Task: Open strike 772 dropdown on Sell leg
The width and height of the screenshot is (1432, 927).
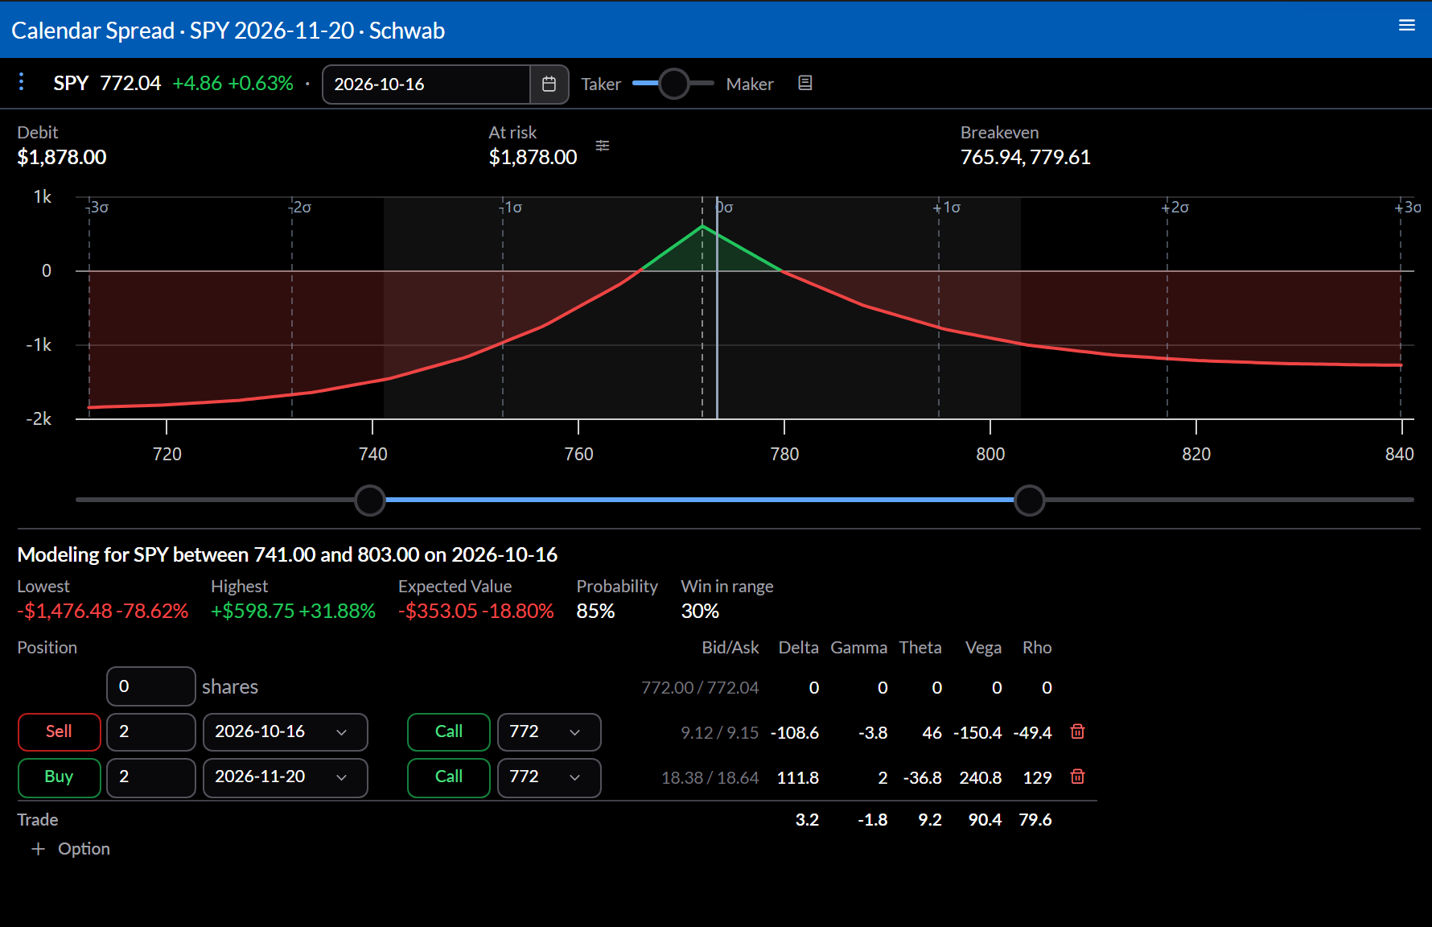Action: tap(549, 732)
